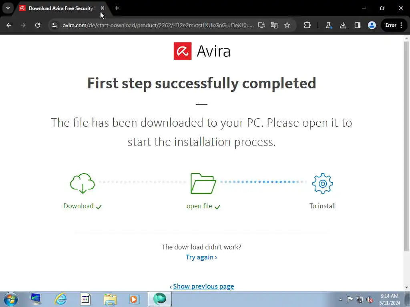Open the browser Downloads icon

343,25
